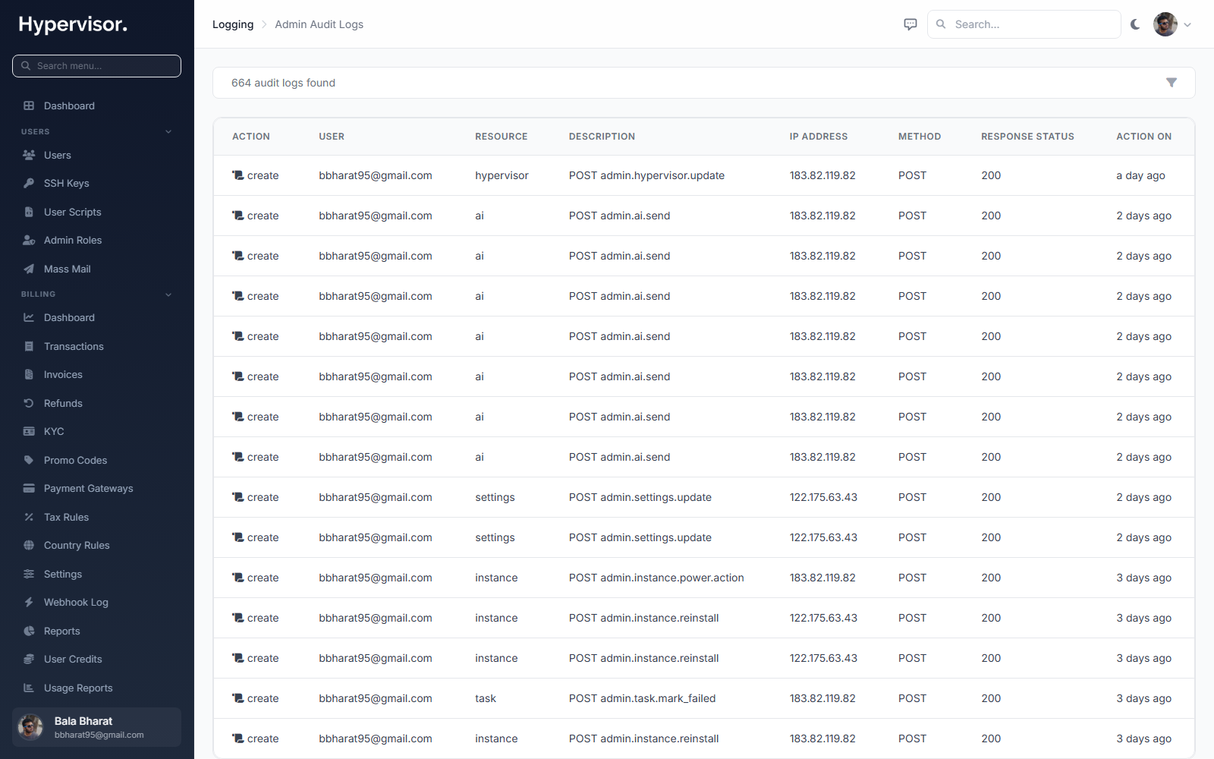
Task: Click the Invoices sidebar icon
Action: [x=29, y=374]
